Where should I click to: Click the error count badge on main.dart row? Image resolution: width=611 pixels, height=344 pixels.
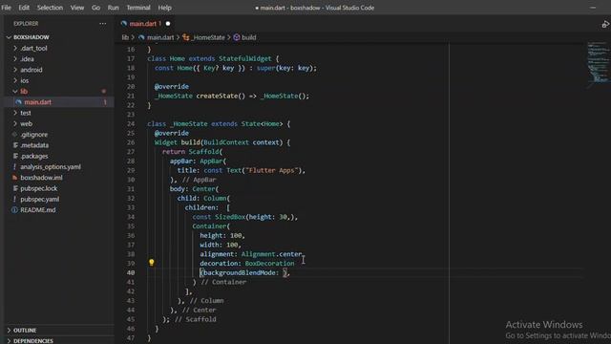point(105,102)
